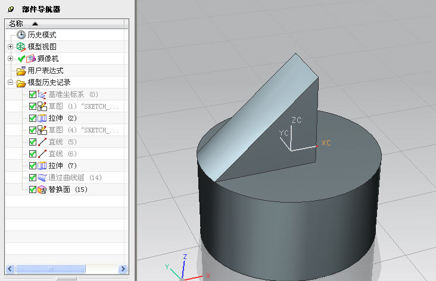This screenshot has width=436, height=281.
Task: Click the 模型历史记录 folder icon
Action: coord(21,83)
